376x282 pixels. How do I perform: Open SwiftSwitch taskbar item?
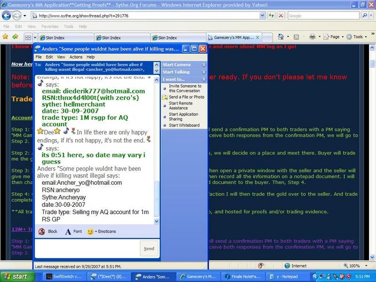63,276
